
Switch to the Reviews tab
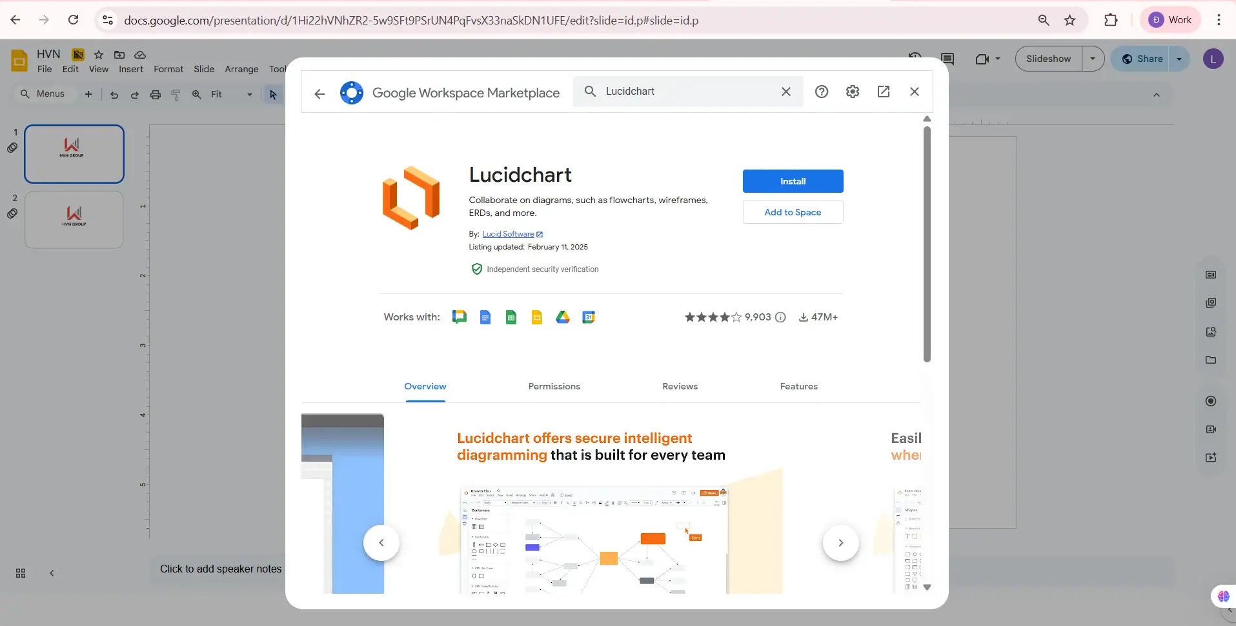tap(680, 386)
